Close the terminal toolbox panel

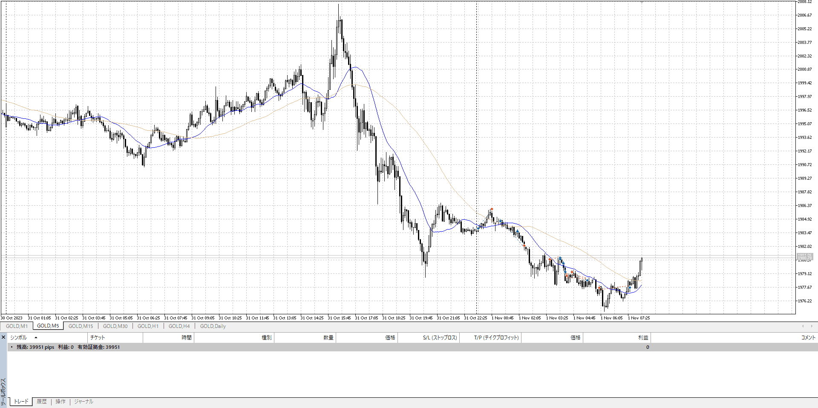[3, 337]
